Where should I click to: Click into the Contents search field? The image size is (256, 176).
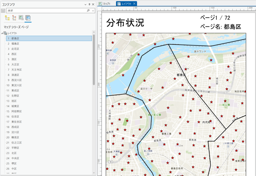coord(47,11)
